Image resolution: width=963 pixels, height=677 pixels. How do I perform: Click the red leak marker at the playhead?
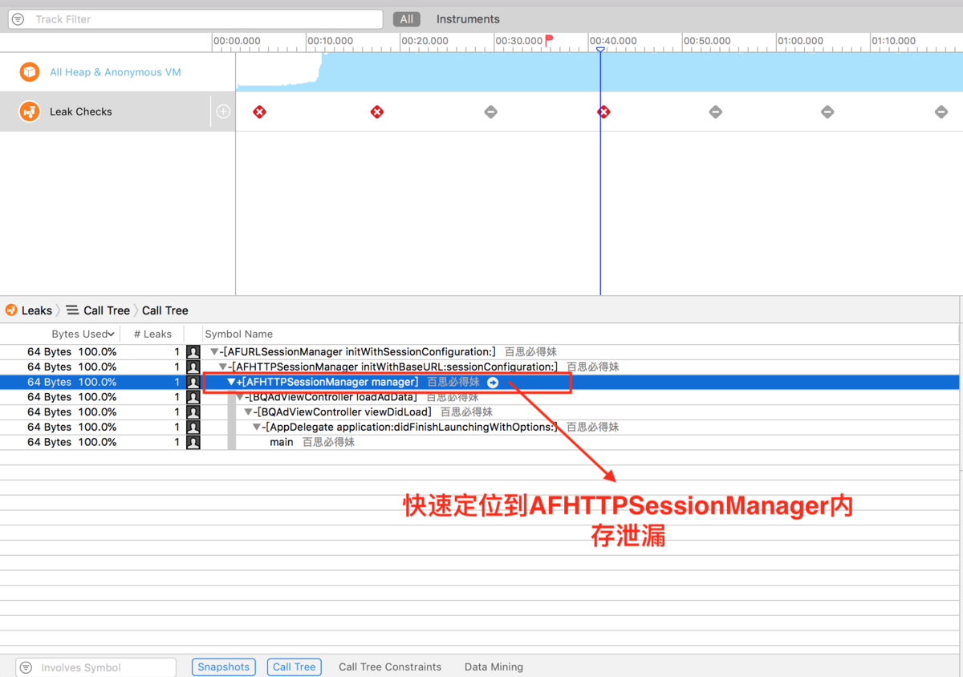[x=604, y=112]
